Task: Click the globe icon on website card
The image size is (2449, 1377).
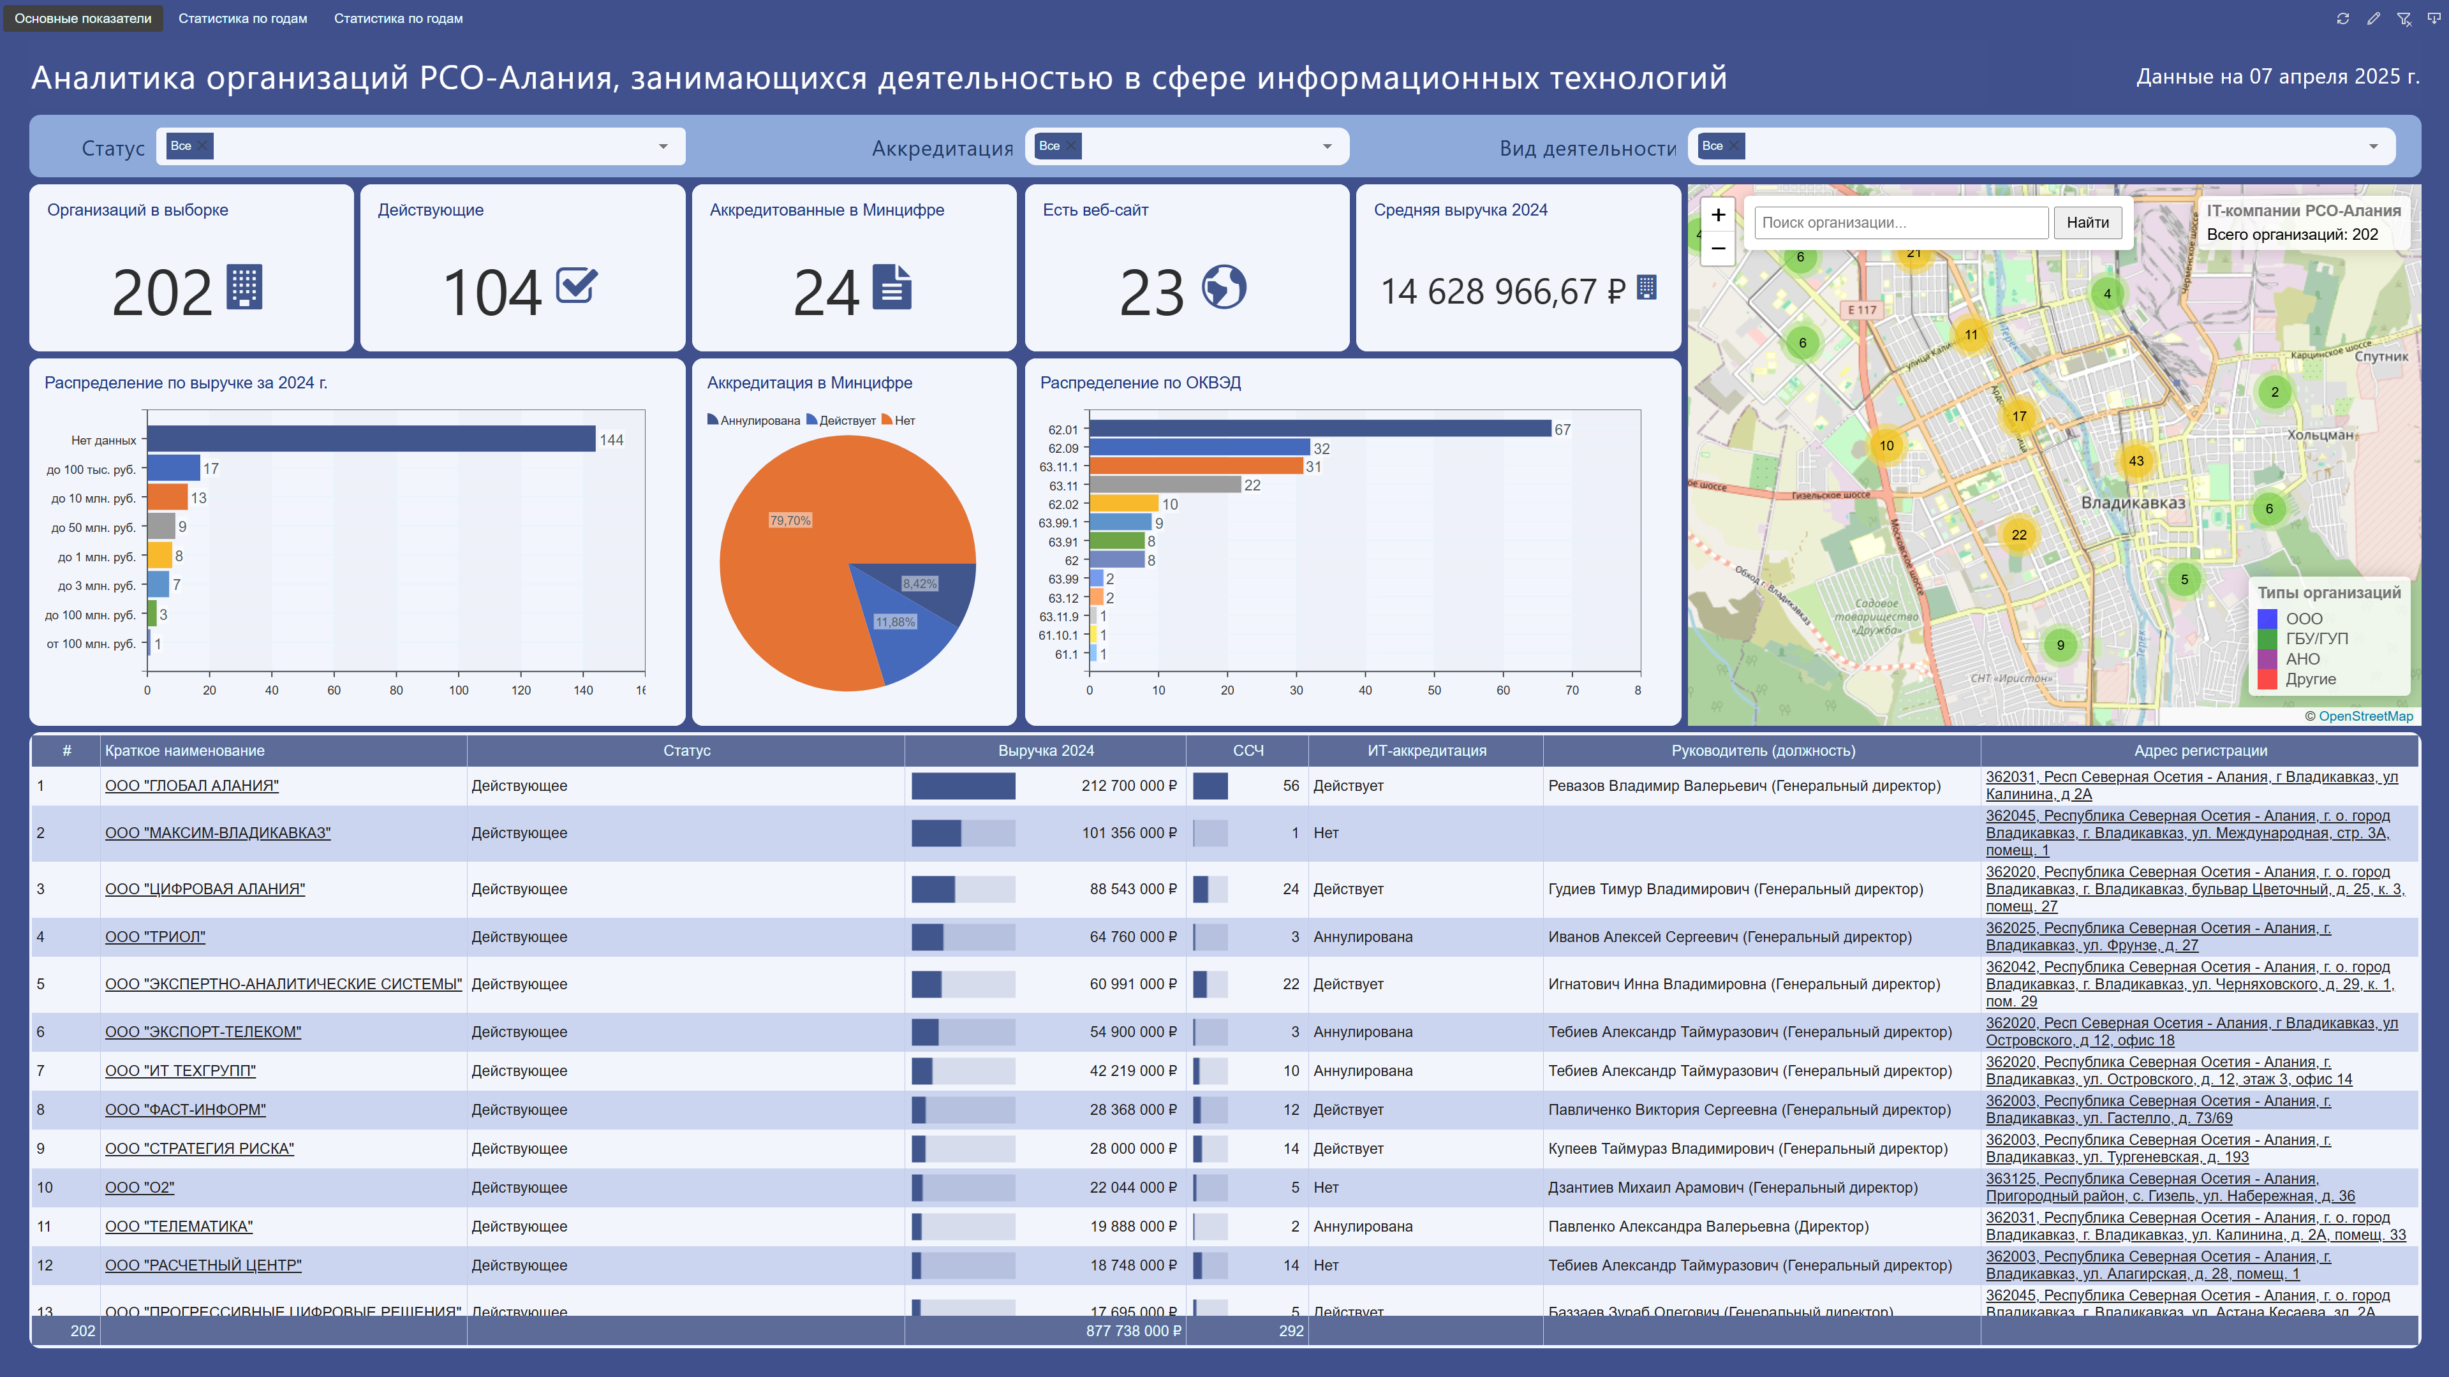Action: (1224, 287)
